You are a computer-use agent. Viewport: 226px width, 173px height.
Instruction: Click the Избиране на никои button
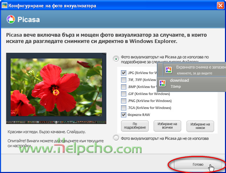click(x=200, y=126)
